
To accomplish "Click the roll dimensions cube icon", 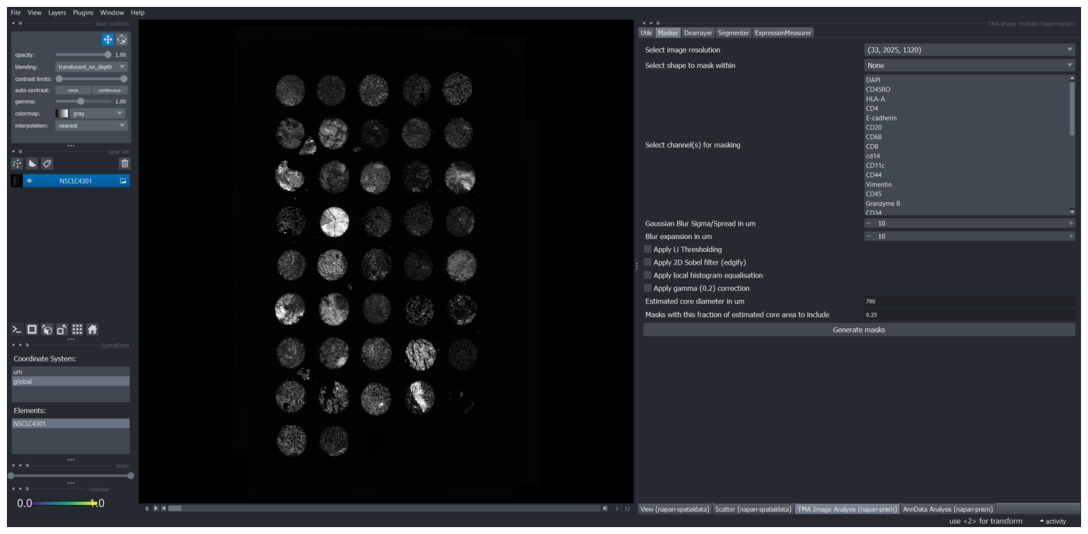I will coord(47,330).
